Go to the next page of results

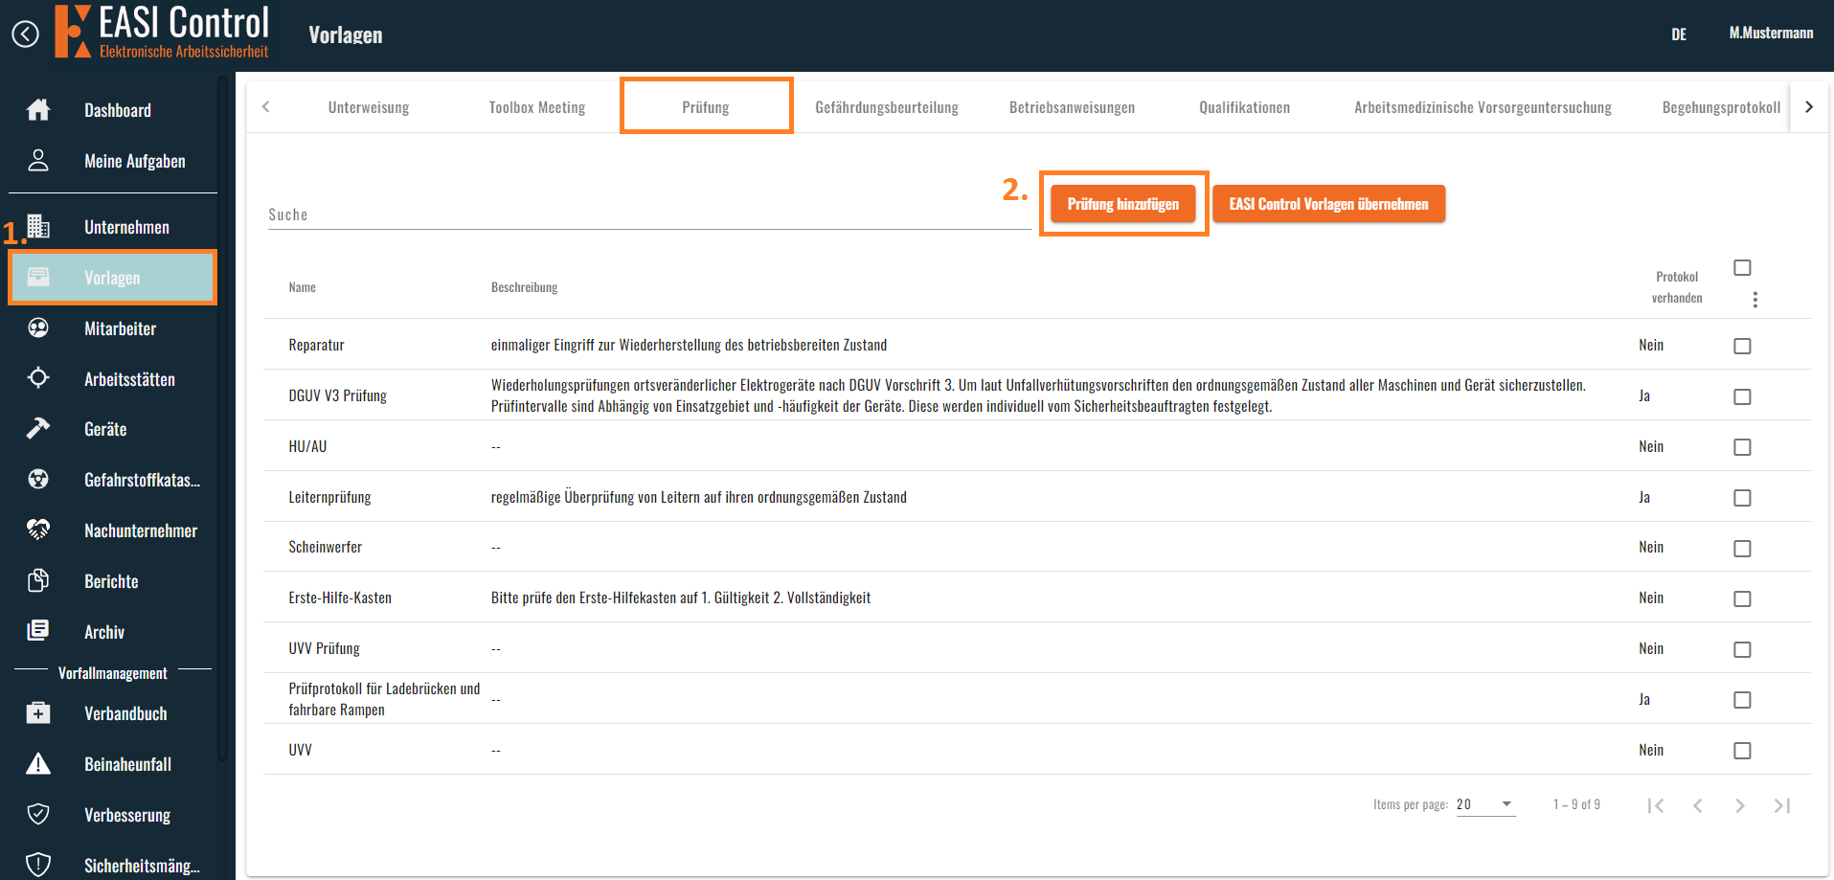click(x=1739, y=805)
